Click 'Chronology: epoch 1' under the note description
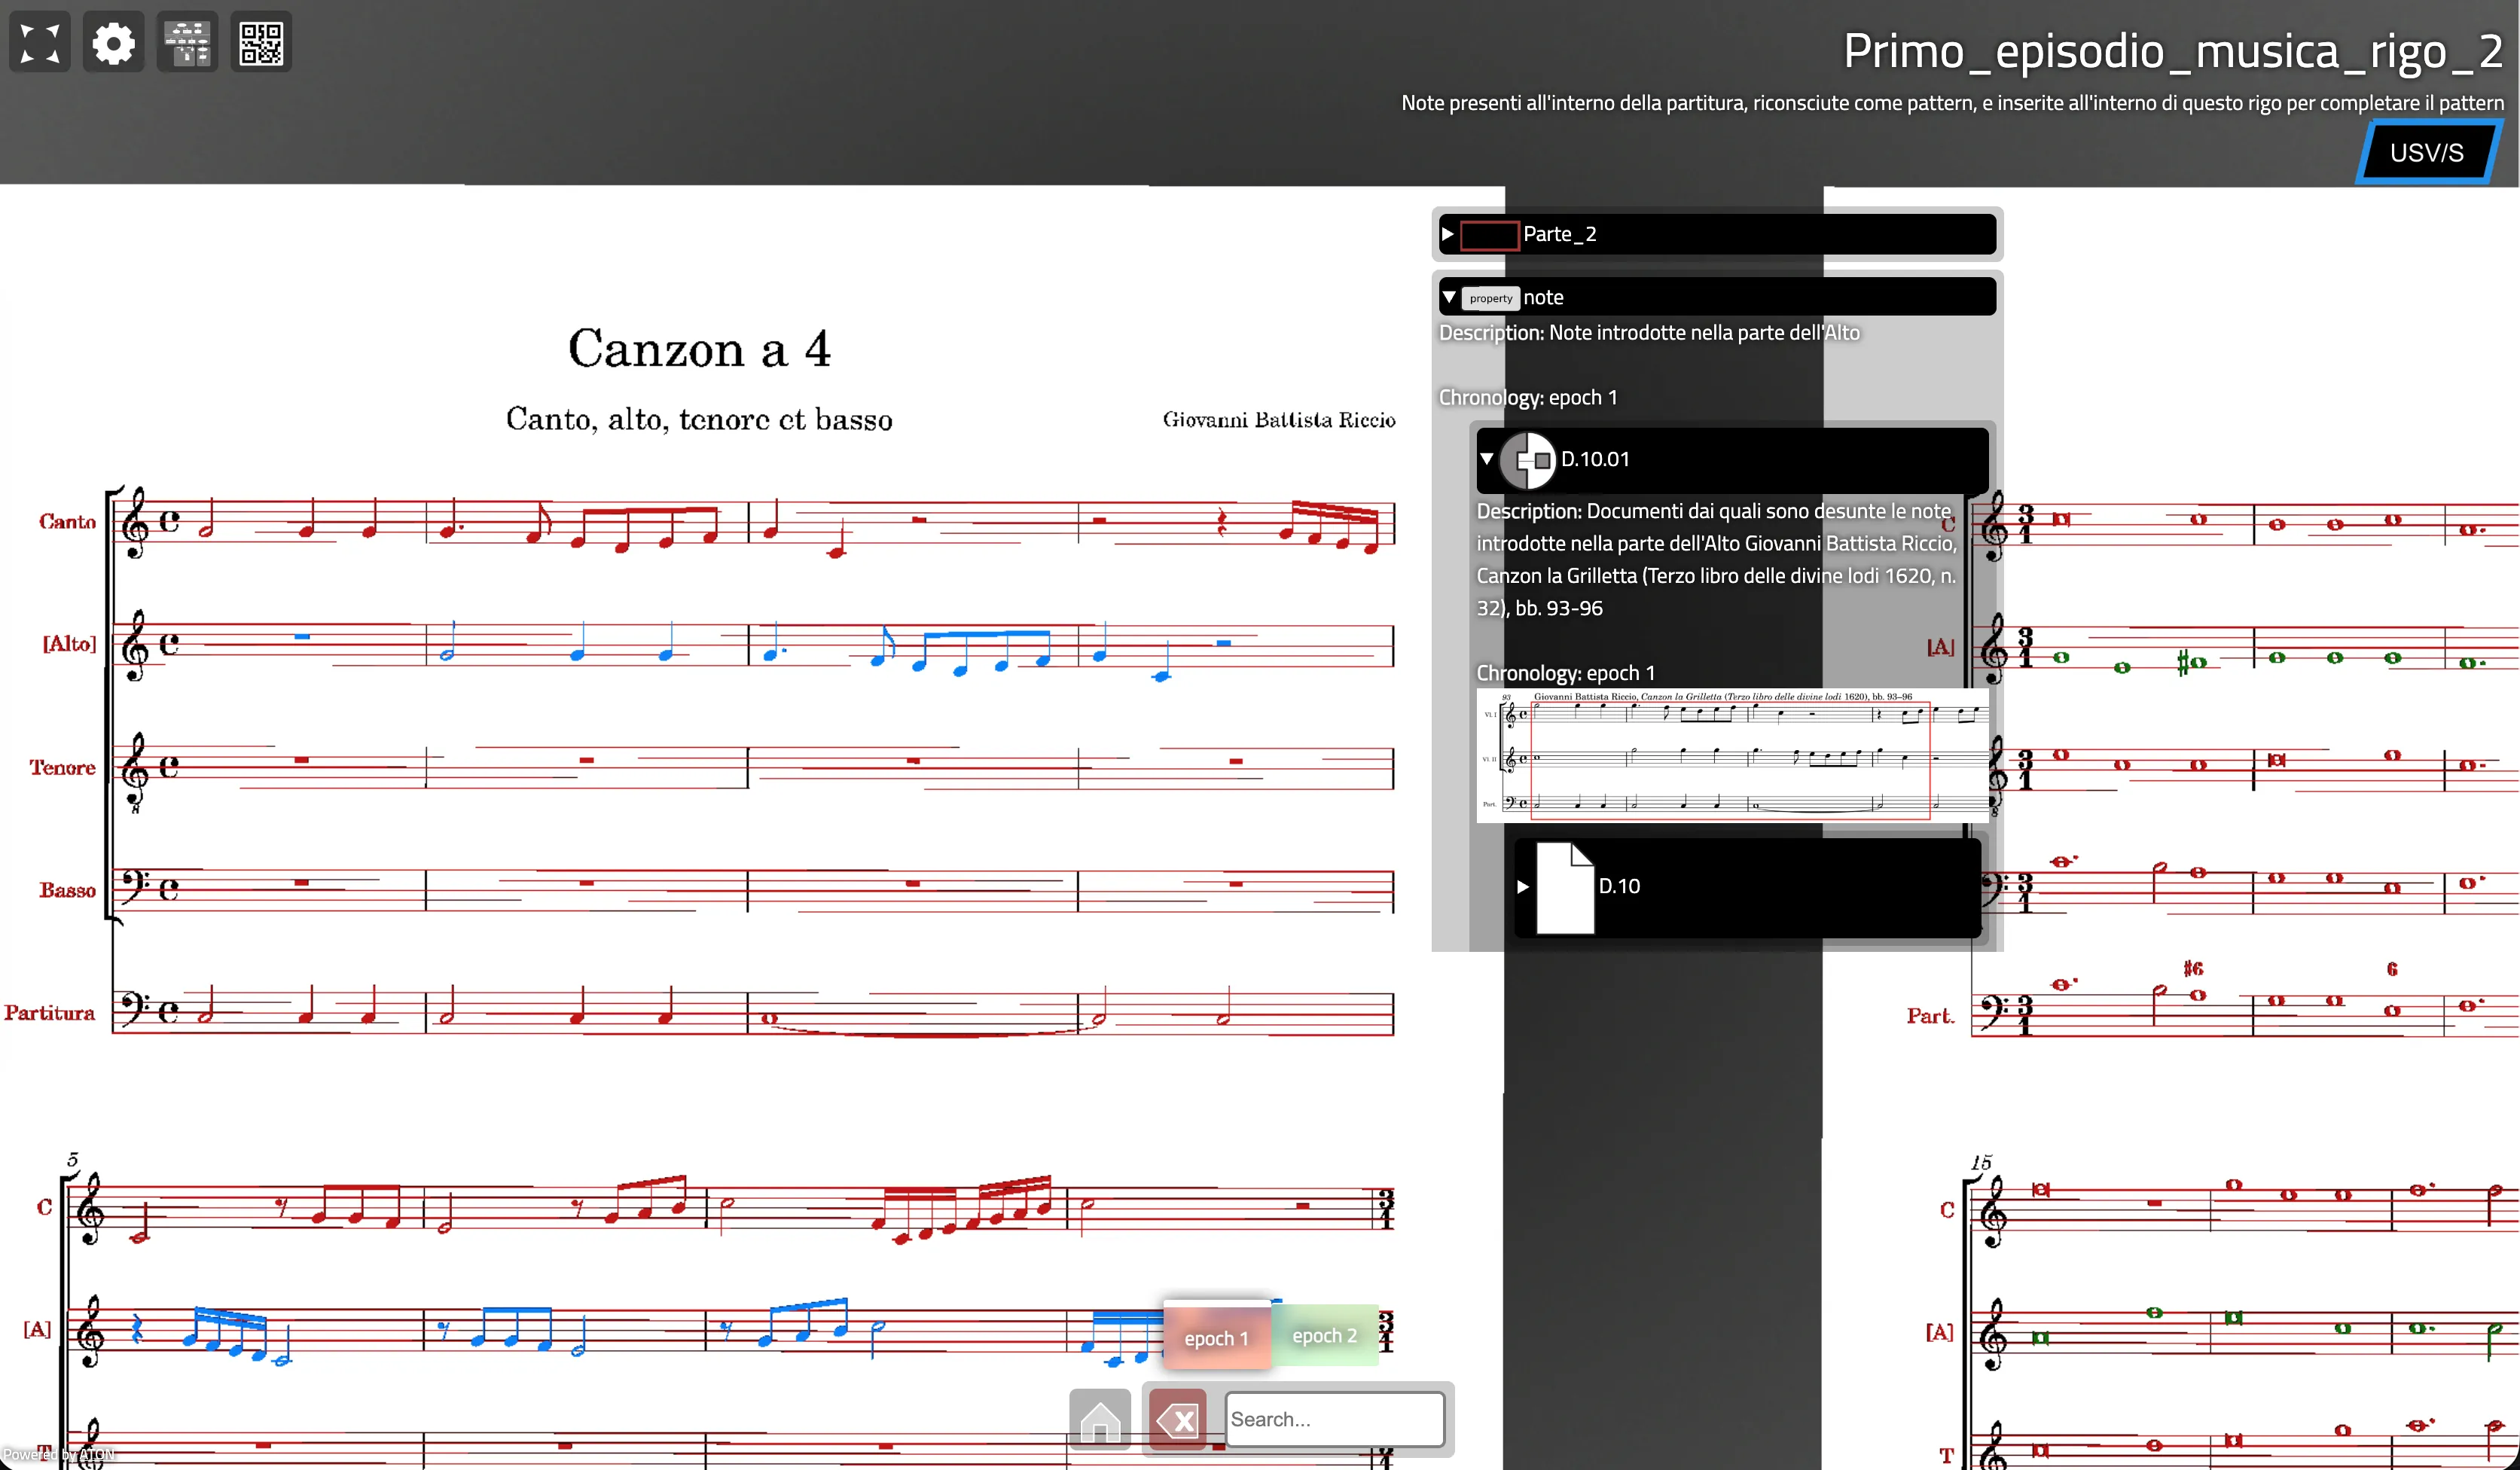This screenshot has width=2520, height=1470. pyautogui.click(x=1528, y=397)
